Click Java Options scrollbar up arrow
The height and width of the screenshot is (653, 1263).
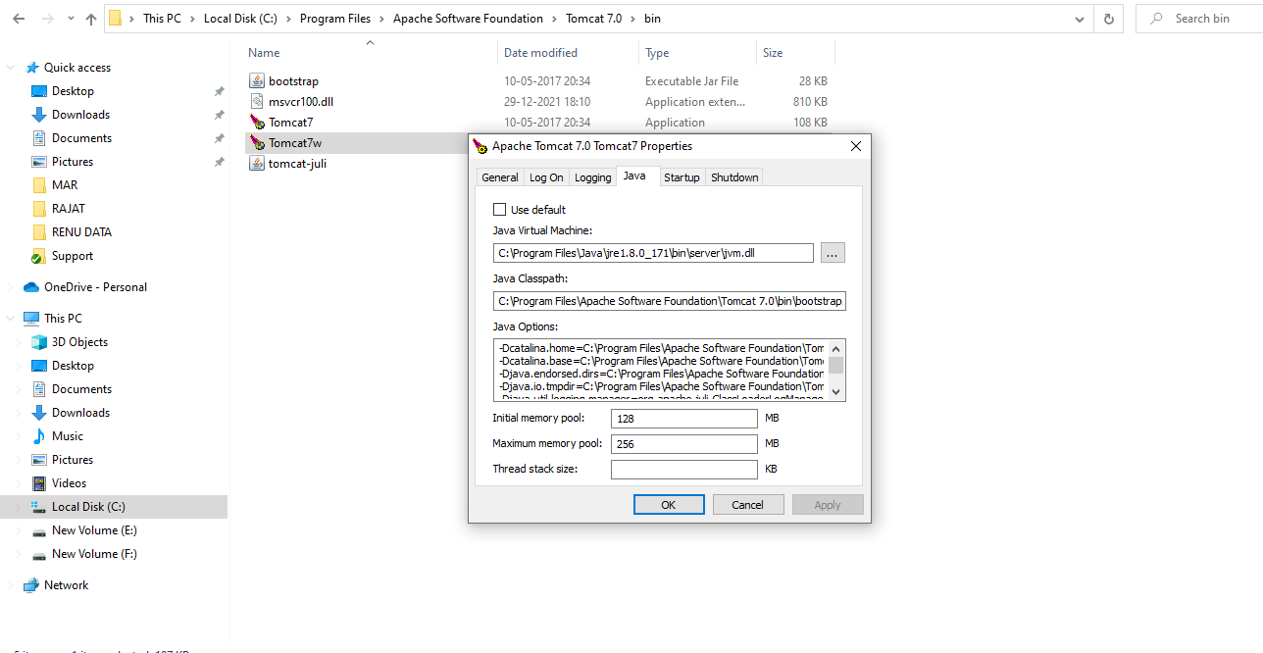(x=836, y=348)
